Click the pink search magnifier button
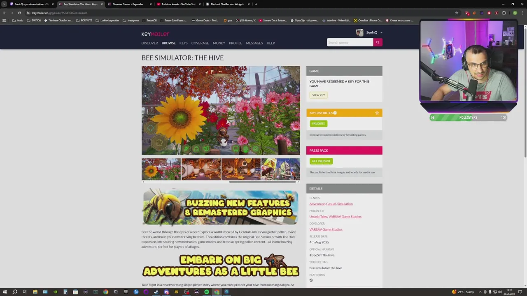The height and width of the screenshot is (296, 527). 378,42
